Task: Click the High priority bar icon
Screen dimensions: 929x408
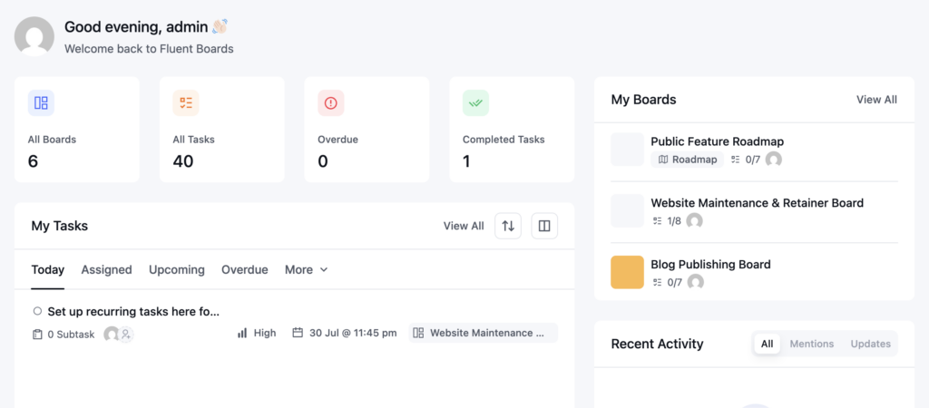Action: pyautogui.click(x=241, y=334)
